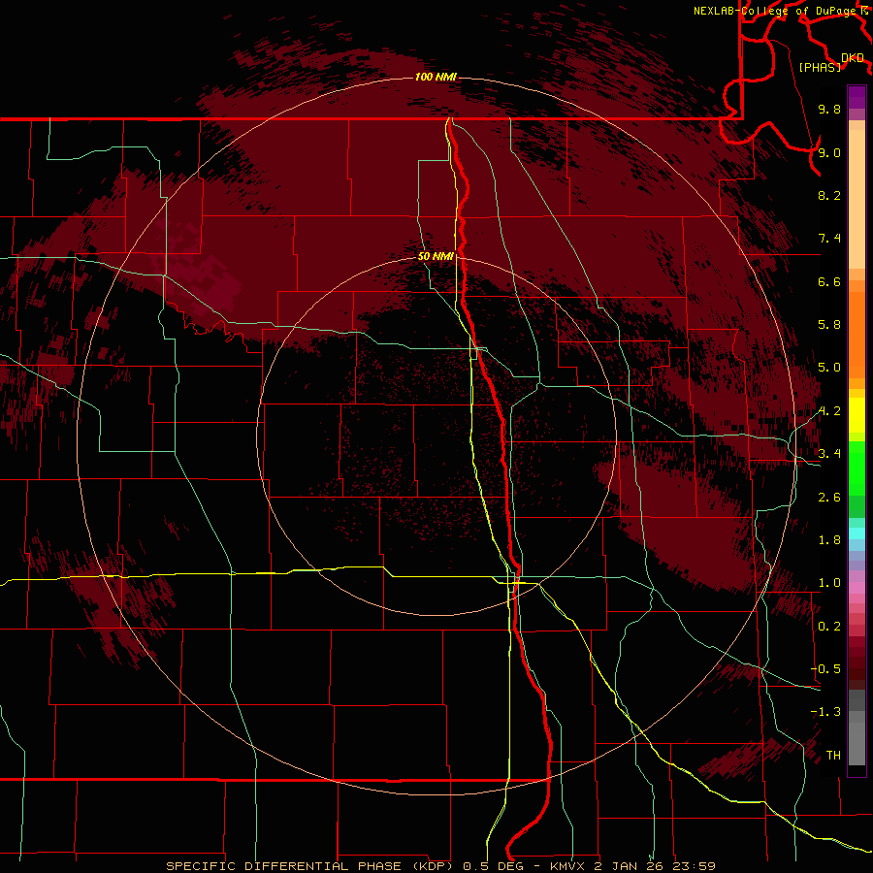Pick the orange segment of the color bar
873x873 pixels.
pyautogui.click(x=857, y=334)
